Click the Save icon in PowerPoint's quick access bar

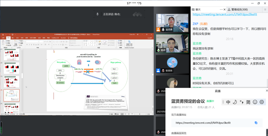pyautogui.click(x=3, y=35)
